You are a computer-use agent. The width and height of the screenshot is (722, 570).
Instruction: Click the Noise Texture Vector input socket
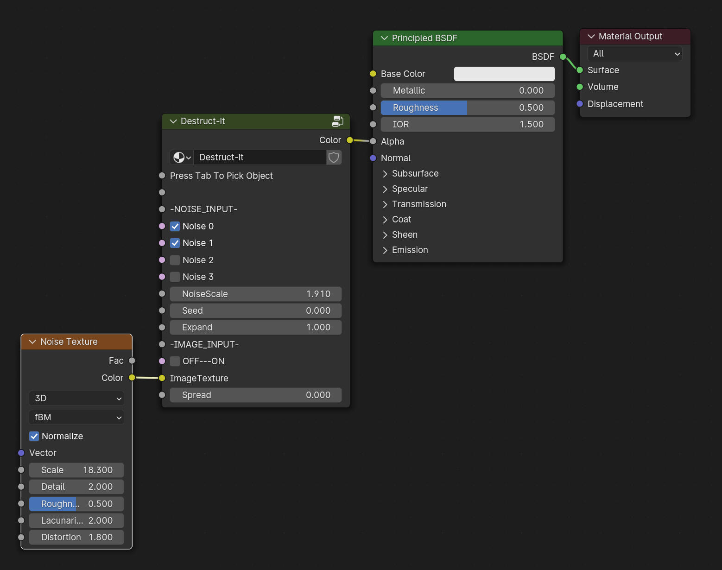tap(21, 453)
